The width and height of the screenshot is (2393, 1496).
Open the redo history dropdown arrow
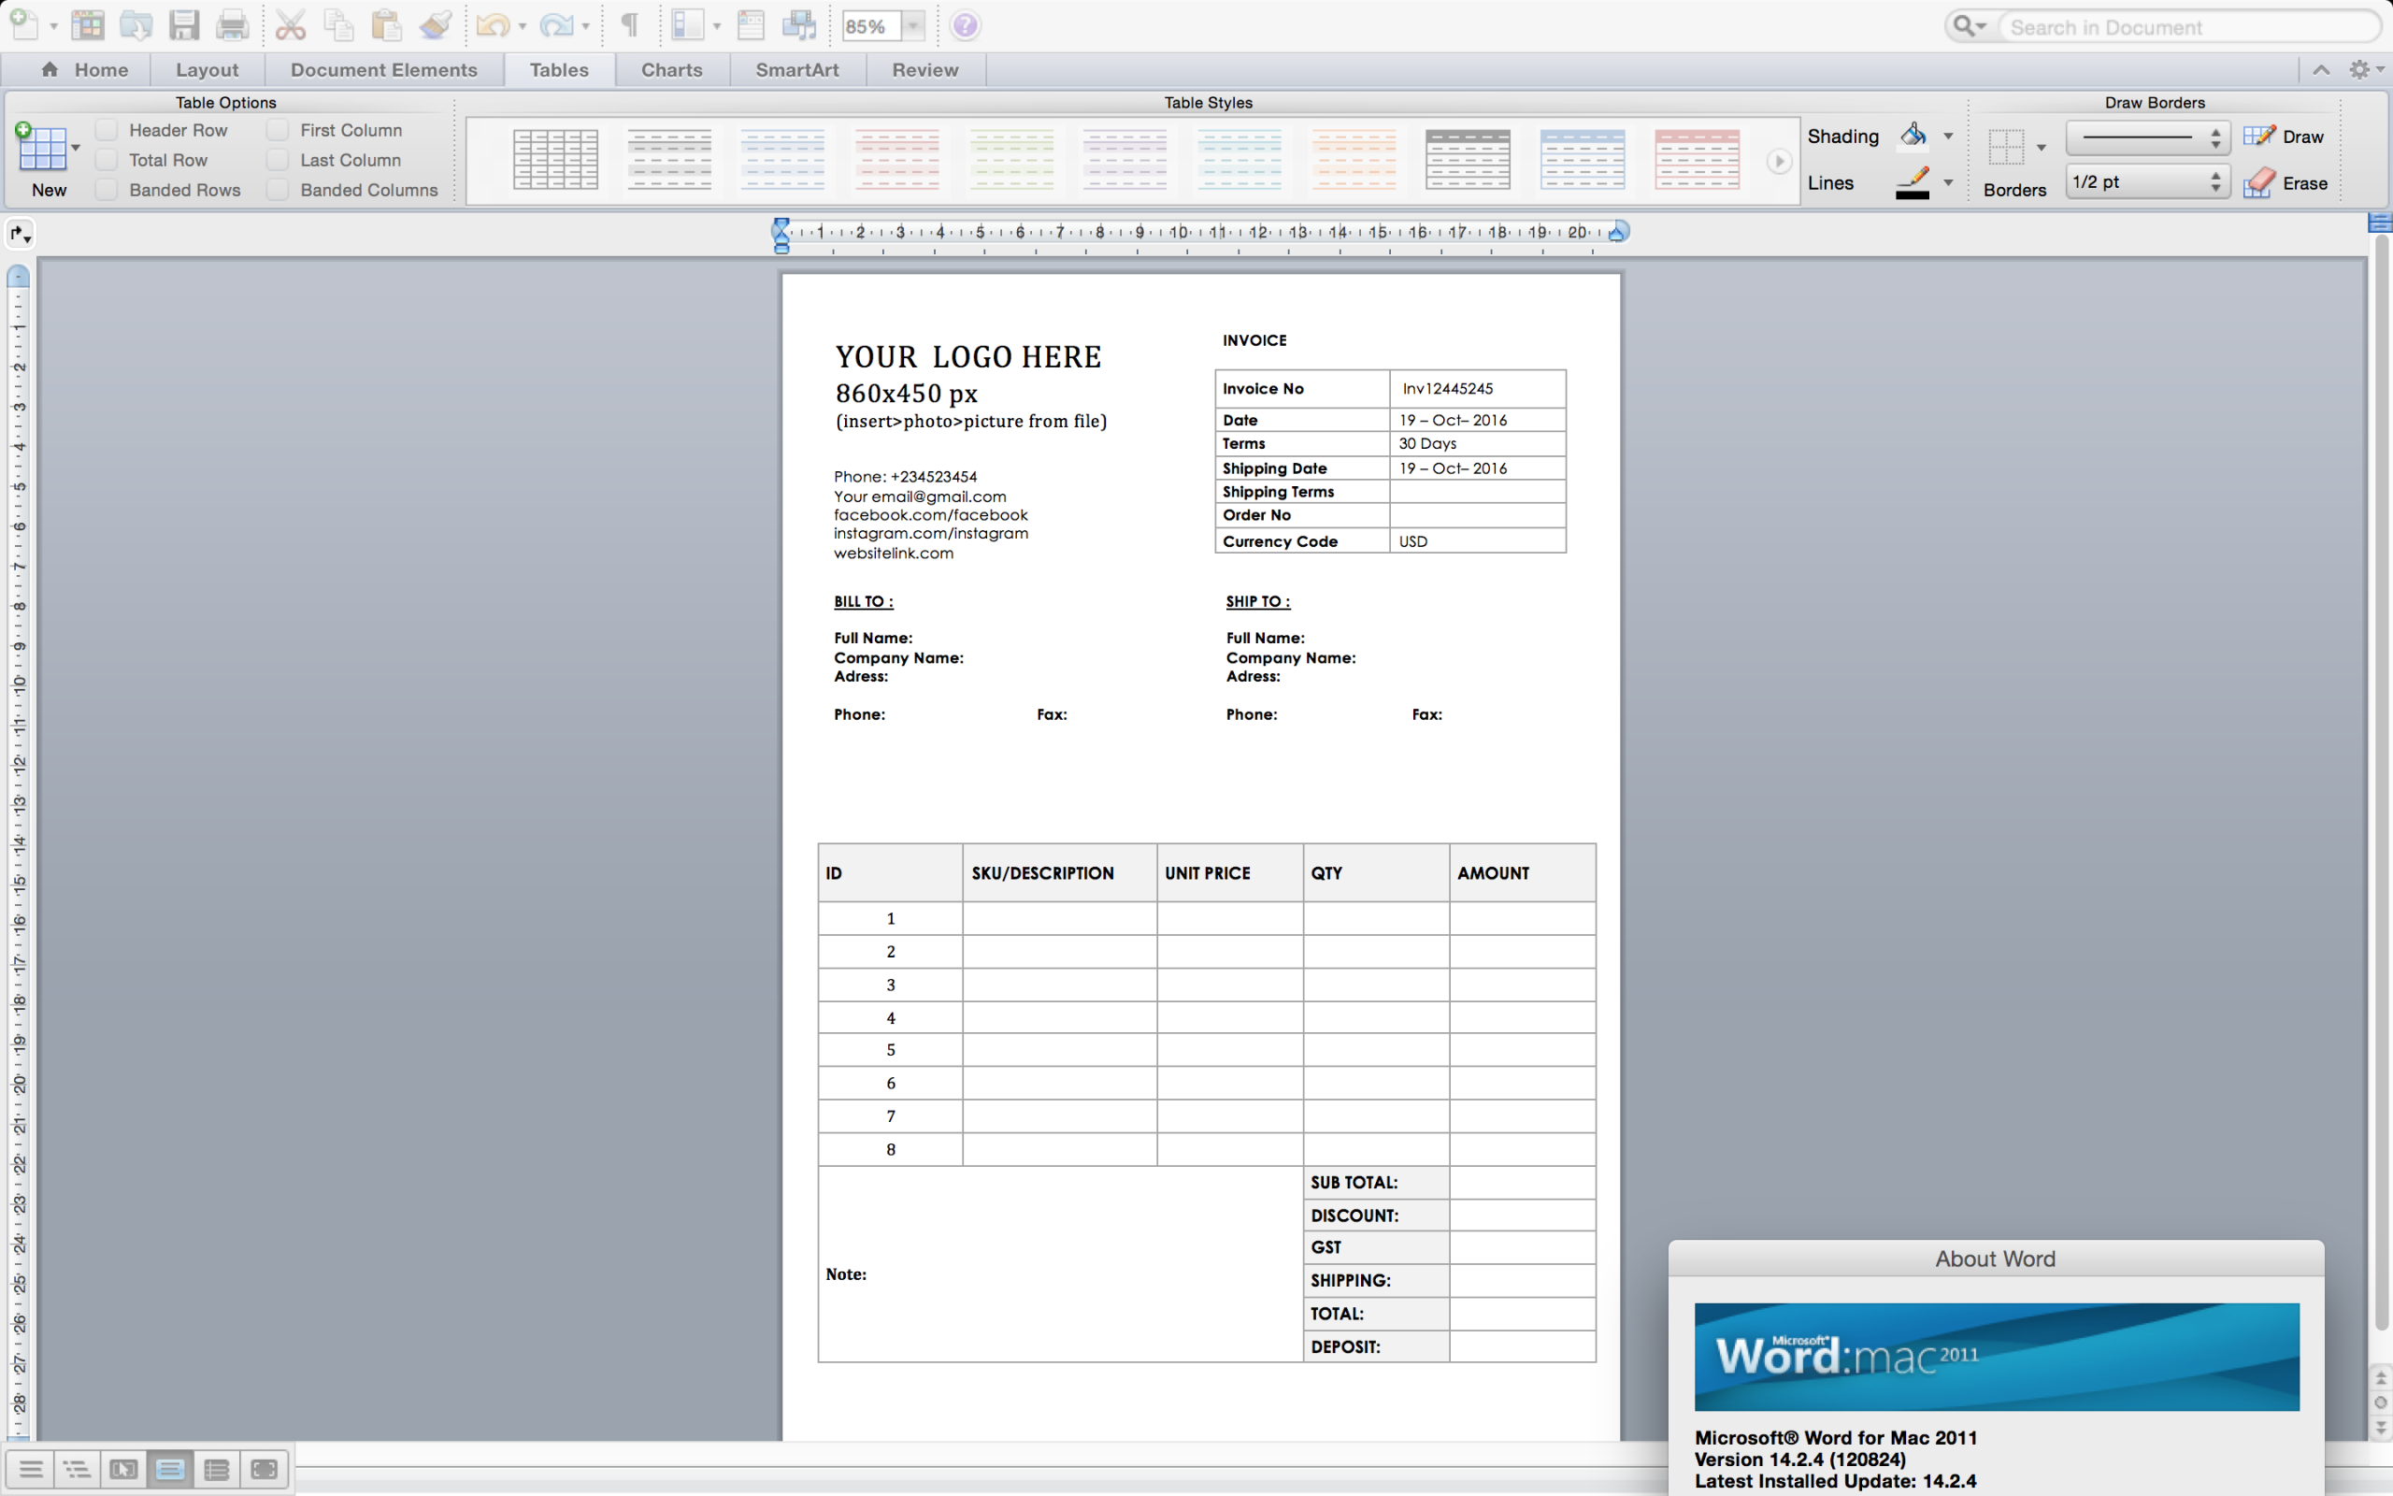click(585, 26)
